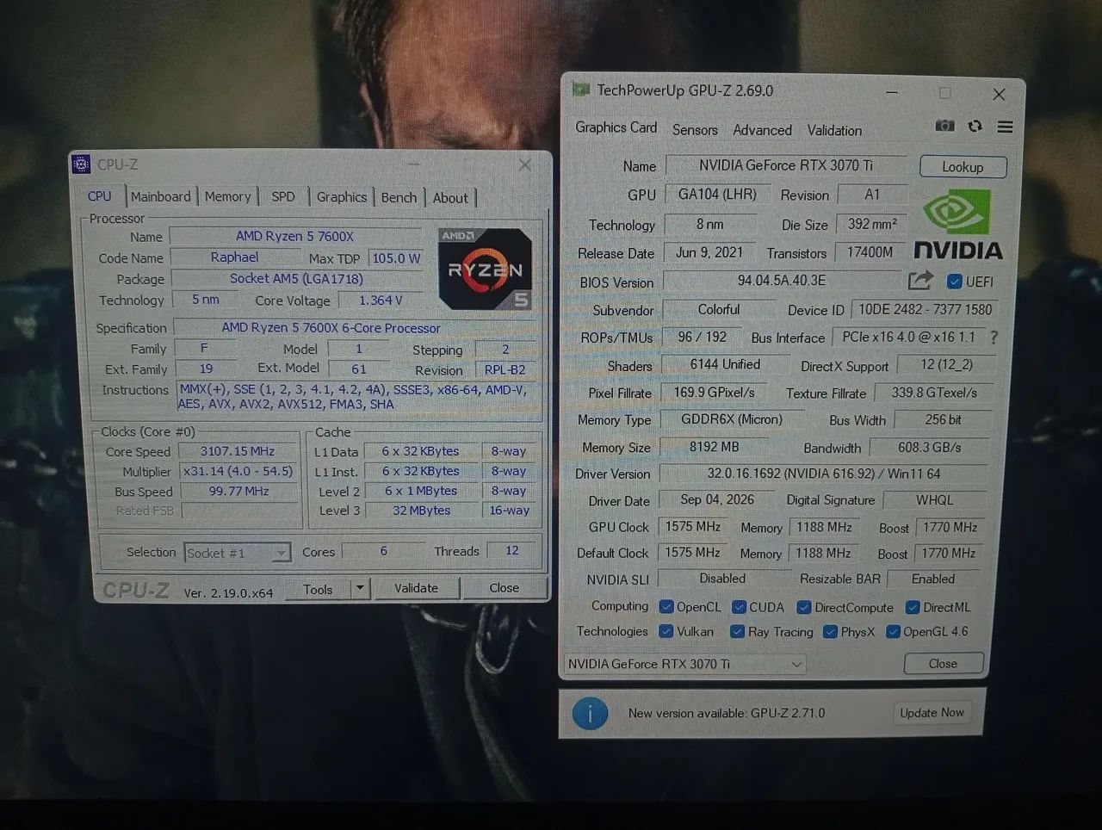The height and width of the screenshot is (830, 1102).
Task: Click the GPU-Z refresh icon
Action: tap(975, 126)
